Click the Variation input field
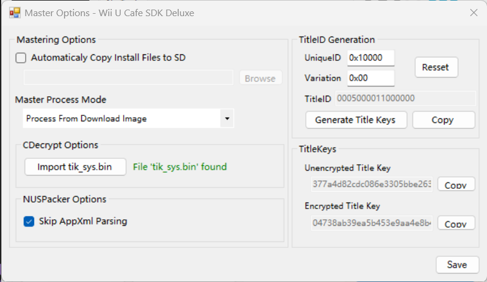The image size is (487, 282). tap(370, 78)
